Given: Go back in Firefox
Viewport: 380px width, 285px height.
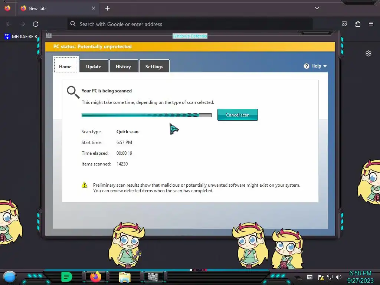Looking at the screenshot, I should 9,24.
